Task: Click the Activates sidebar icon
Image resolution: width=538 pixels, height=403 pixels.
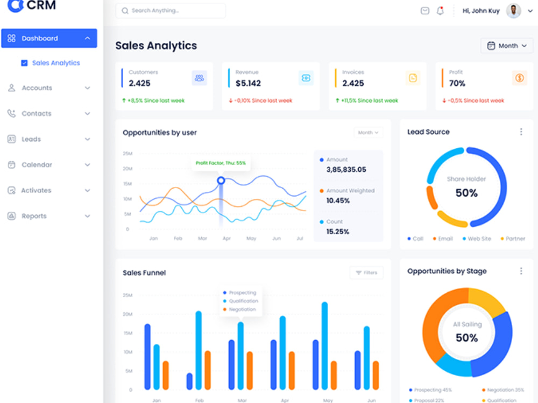Action: (x=12, y=191)
